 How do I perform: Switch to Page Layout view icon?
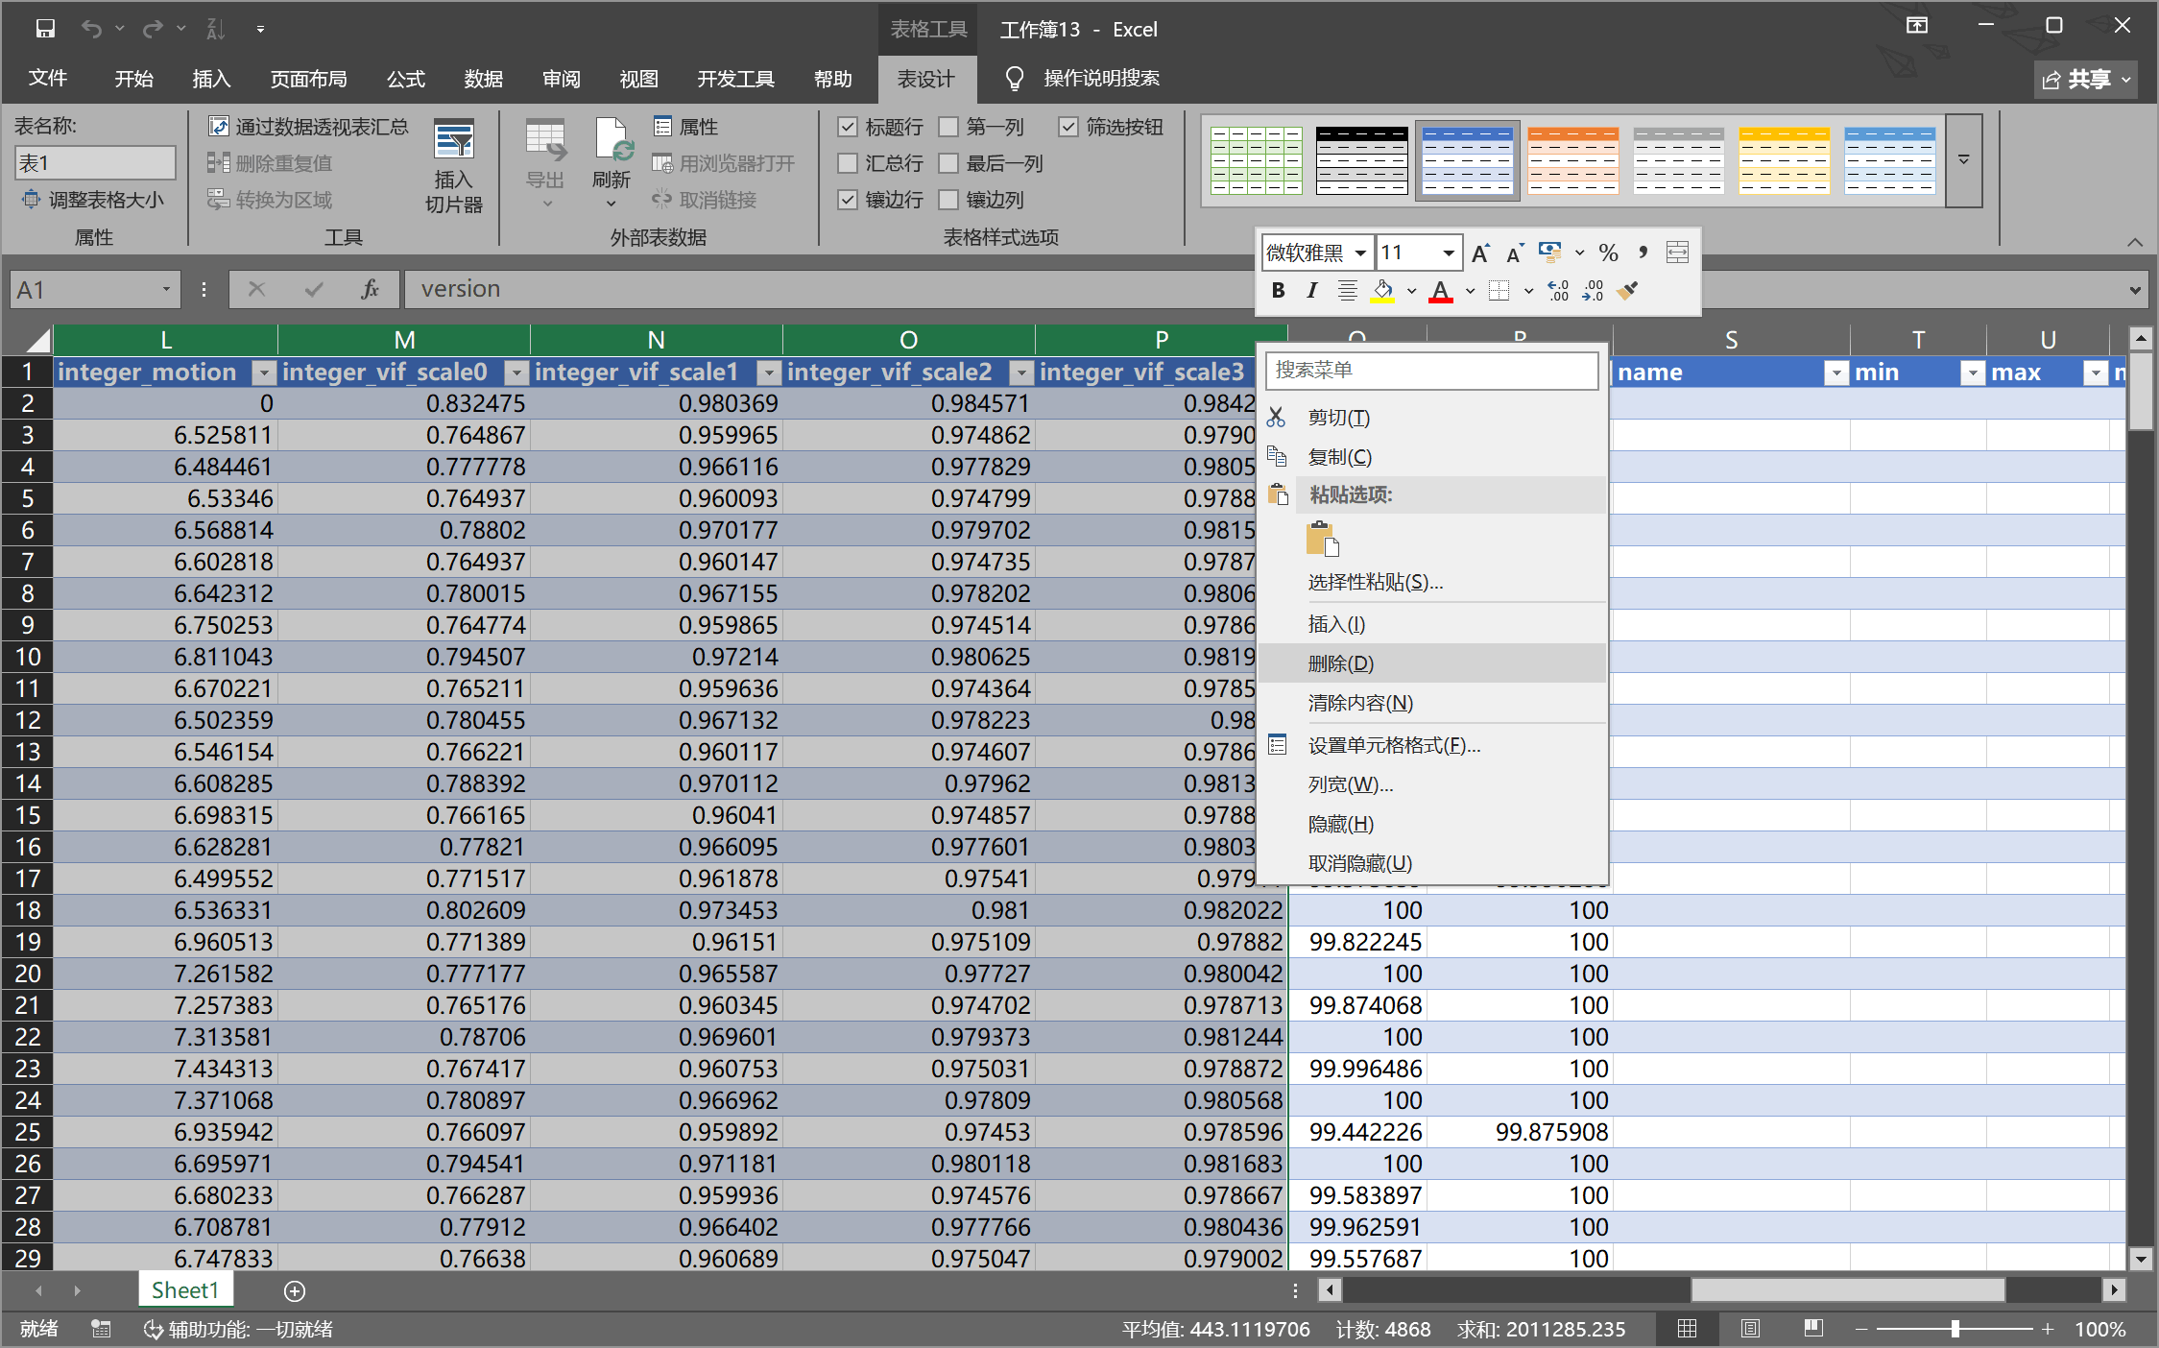pyautogui.click(x=1750, y=1329)
